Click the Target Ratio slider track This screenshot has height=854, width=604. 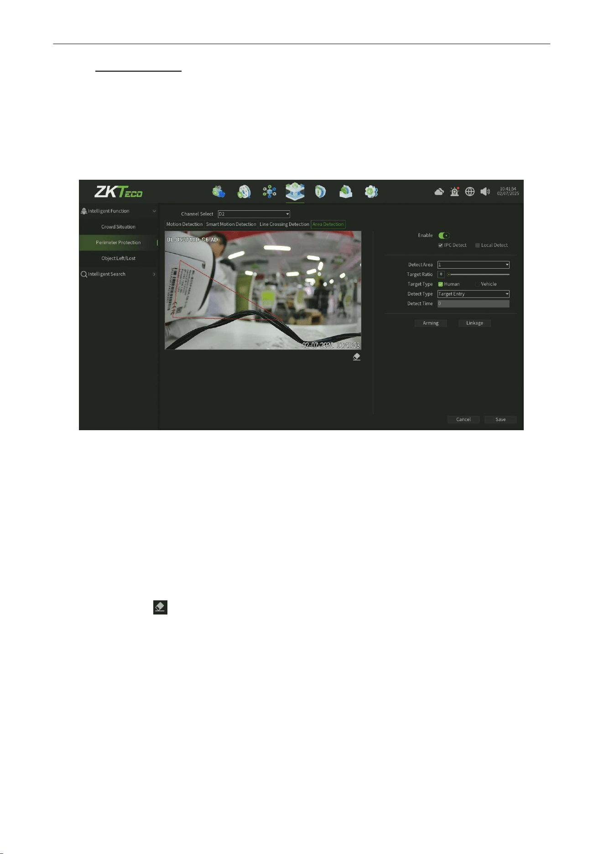tap(478, 275)
